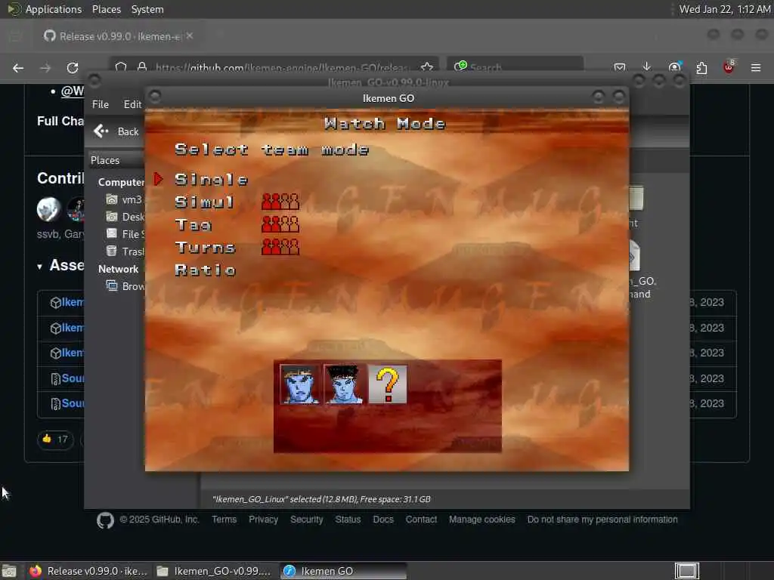Select Turns team mode option
This screenshot has width=774, height=580.
point(205,247)
